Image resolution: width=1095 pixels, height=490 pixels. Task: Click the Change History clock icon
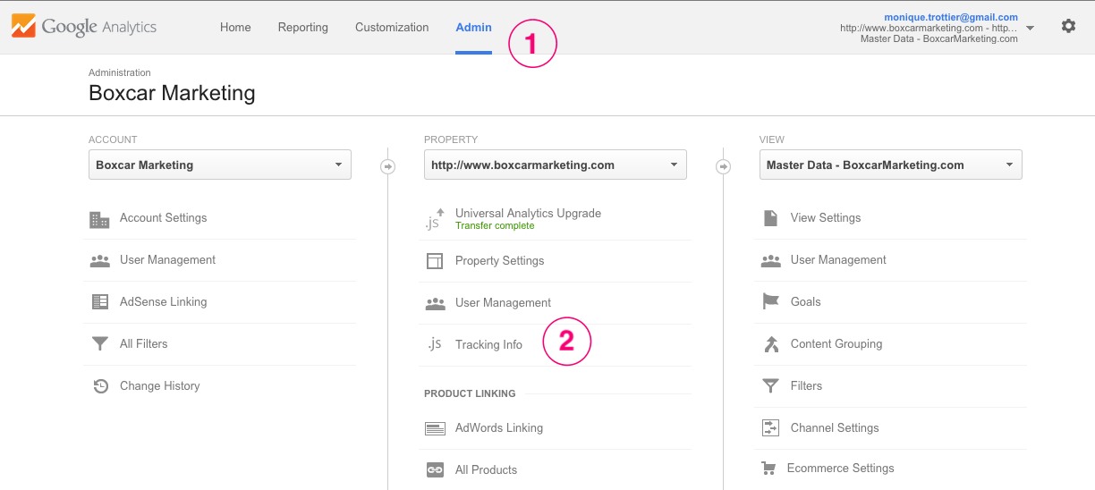coord(100,386)
